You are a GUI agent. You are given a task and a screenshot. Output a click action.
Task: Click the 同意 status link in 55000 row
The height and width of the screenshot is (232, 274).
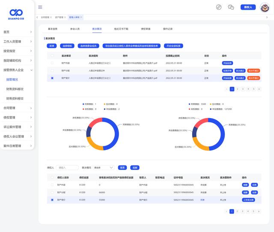click(203, 200)
